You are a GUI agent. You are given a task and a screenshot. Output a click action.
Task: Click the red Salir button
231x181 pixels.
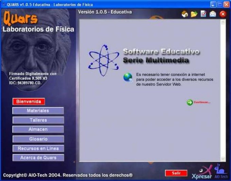point(176,173)
